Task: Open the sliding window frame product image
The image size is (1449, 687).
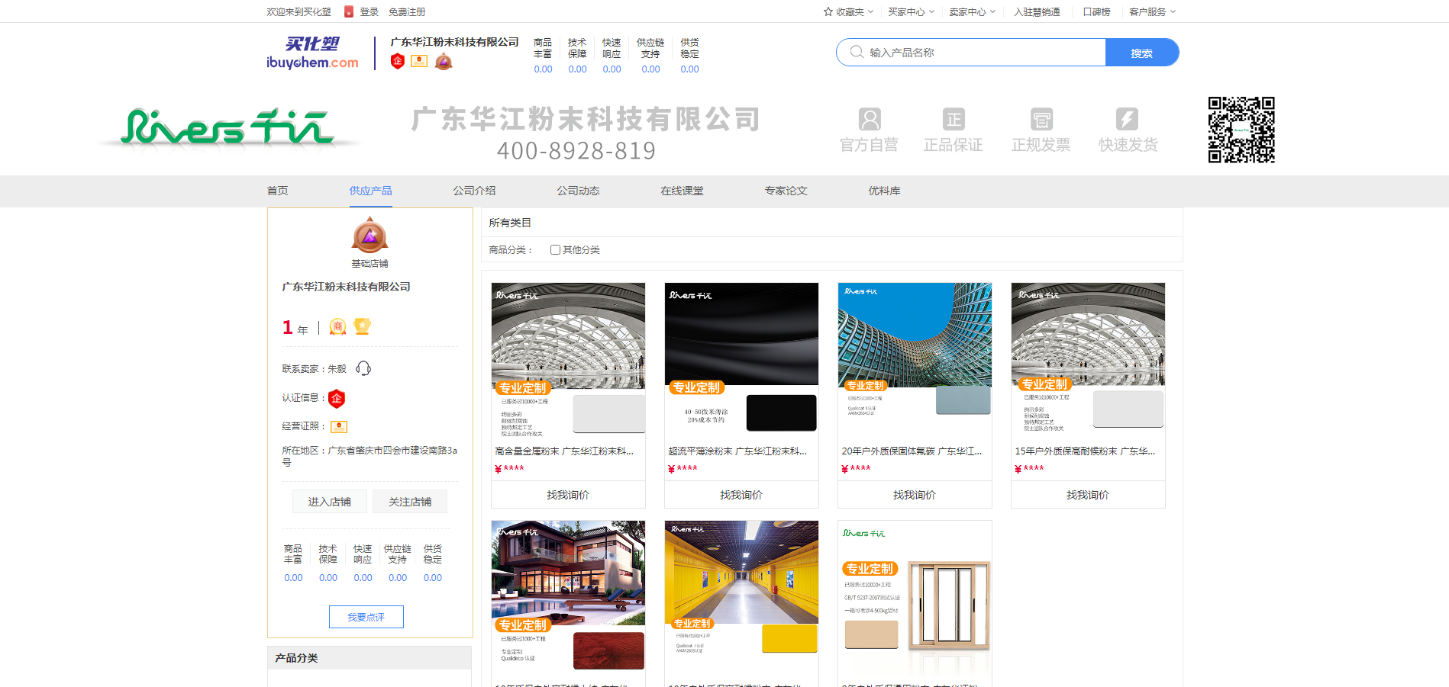Action: click(915, 597)
